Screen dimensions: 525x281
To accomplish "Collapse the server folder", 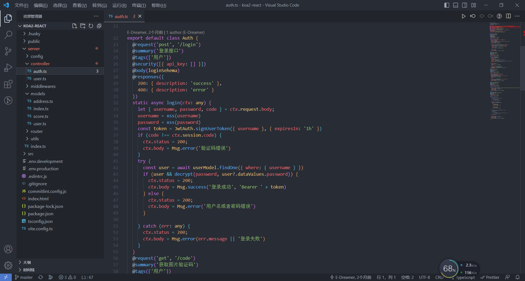I will tap(34, 49).
